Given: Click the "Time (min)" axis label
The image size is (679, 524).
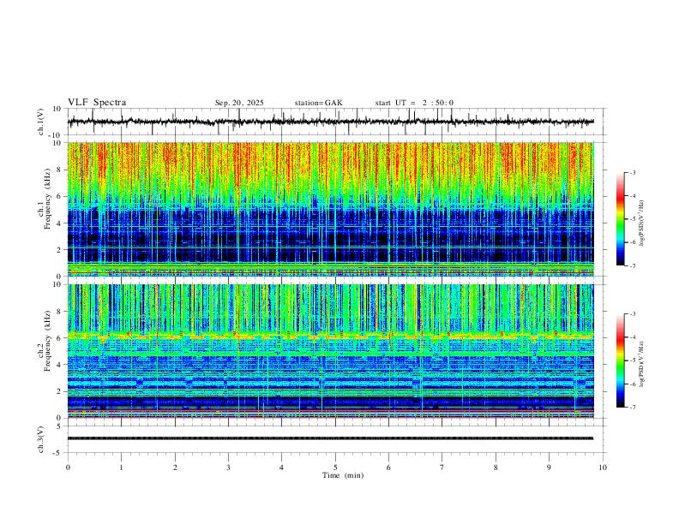Looking at the screenshot, I should coord(343,475).
